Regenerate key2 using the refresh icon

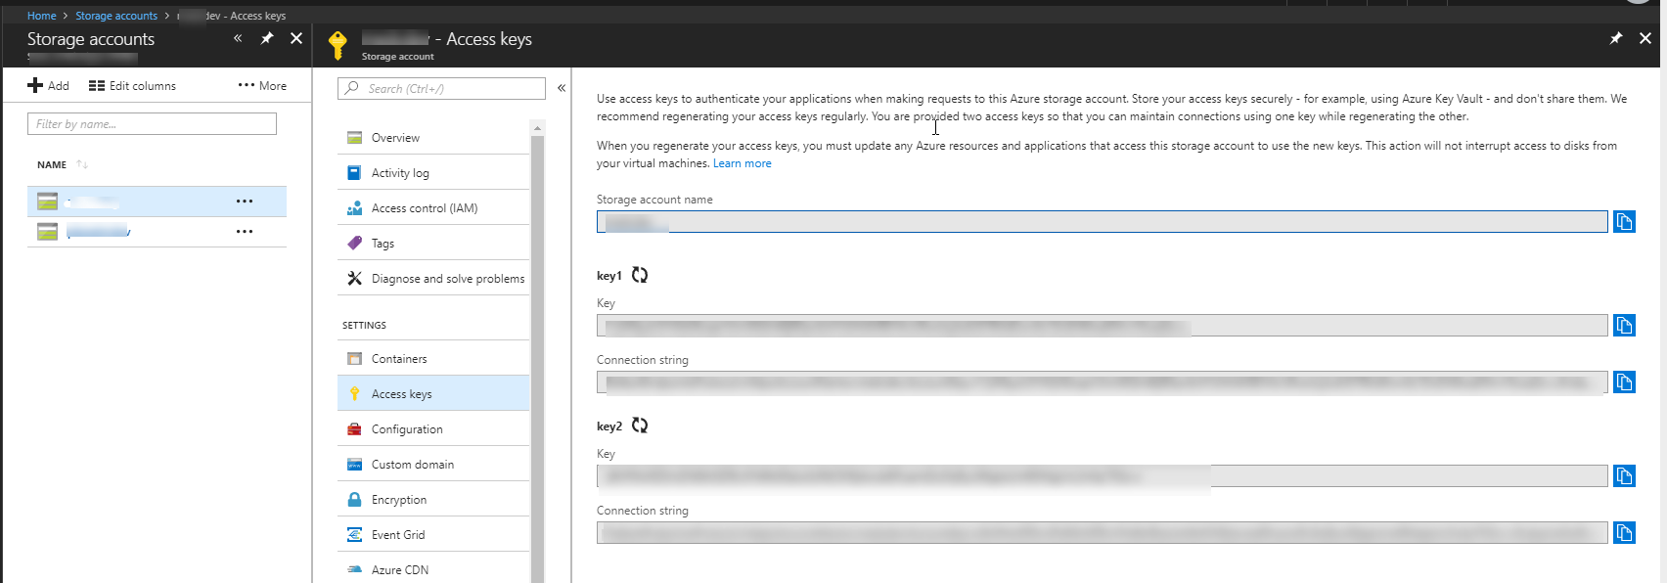tap(640, 426)
